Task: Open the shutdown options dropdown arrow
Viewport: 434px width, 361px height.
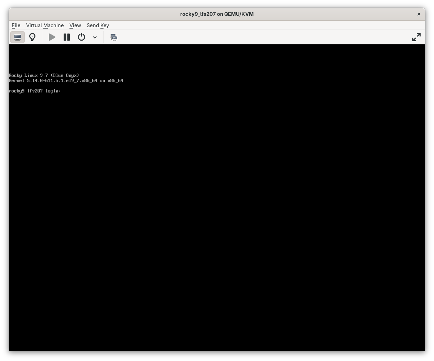Action: pos(95,37)
